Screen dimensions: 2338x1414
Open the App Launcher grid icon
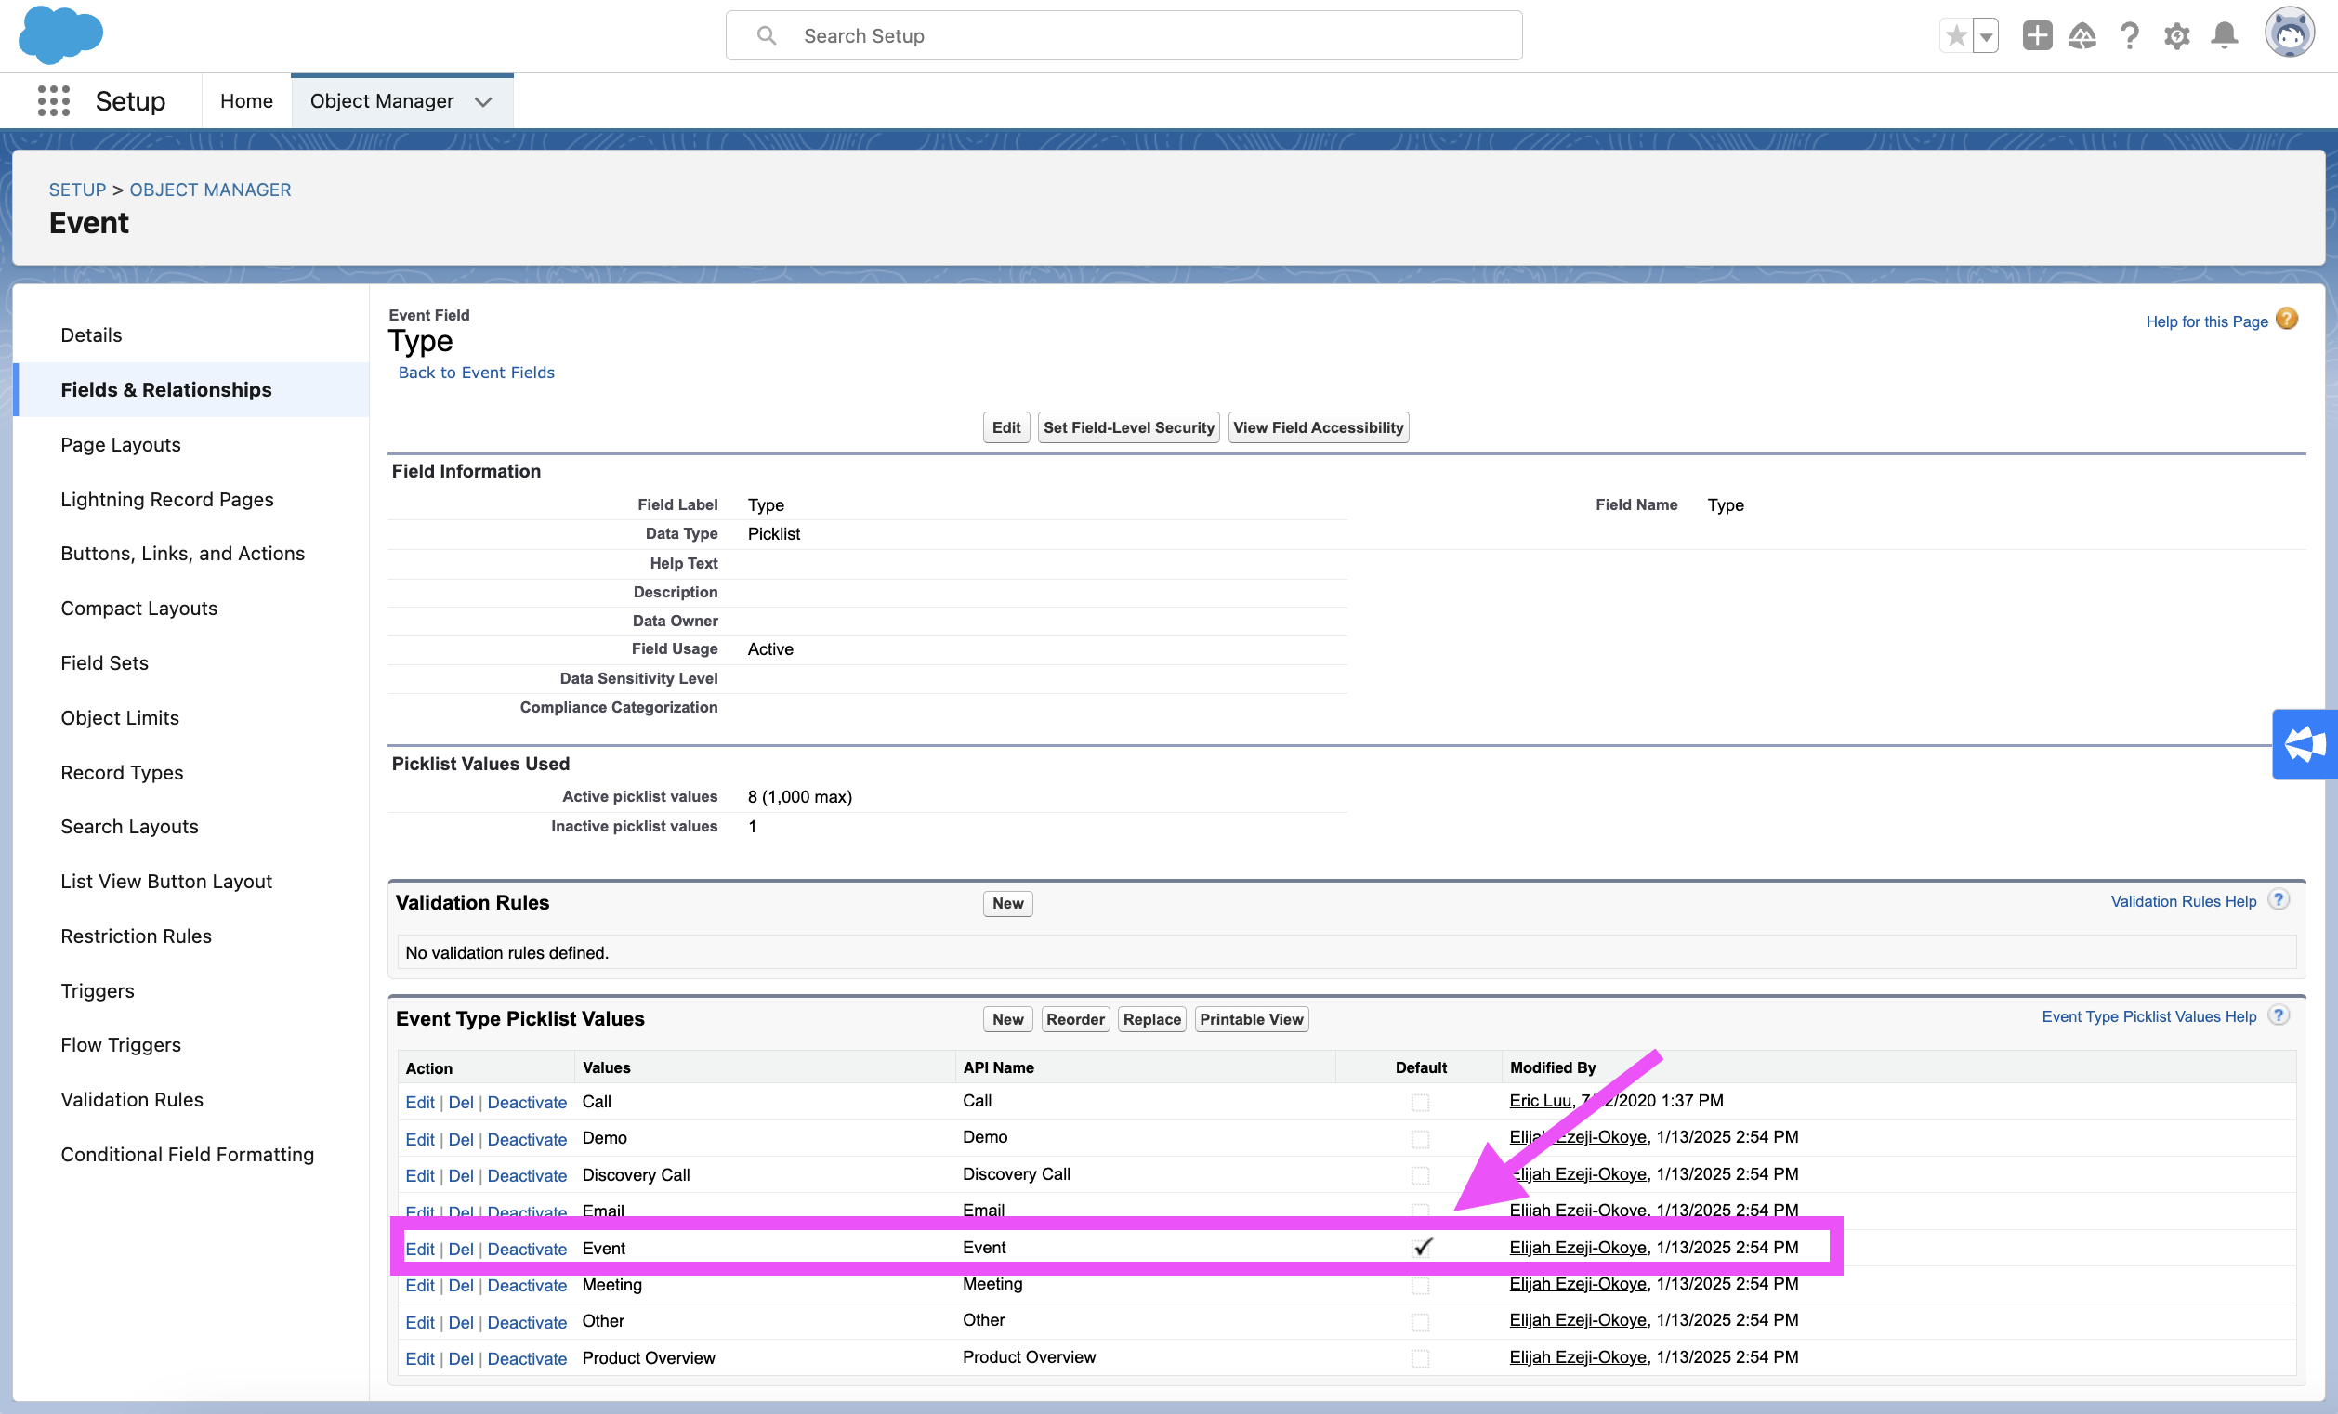[54, 100]
